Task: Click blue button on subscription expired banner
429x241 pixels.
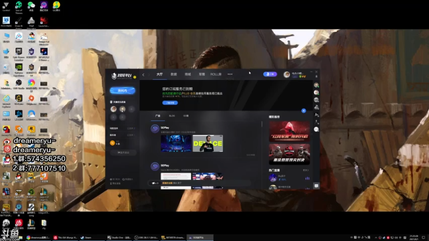Action: click(170, 103)
